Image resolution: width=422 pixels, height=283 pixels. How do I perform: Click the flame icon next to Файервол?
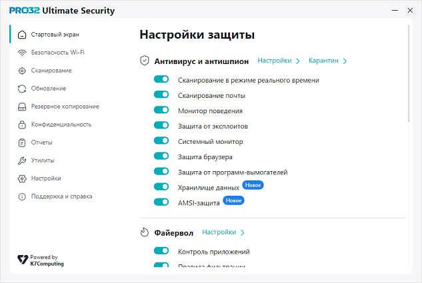point(145,232)
